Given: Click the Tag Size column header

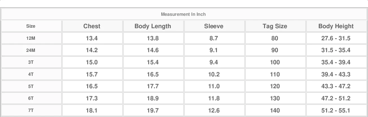Looking at the screenshot, I should [275, 26].
